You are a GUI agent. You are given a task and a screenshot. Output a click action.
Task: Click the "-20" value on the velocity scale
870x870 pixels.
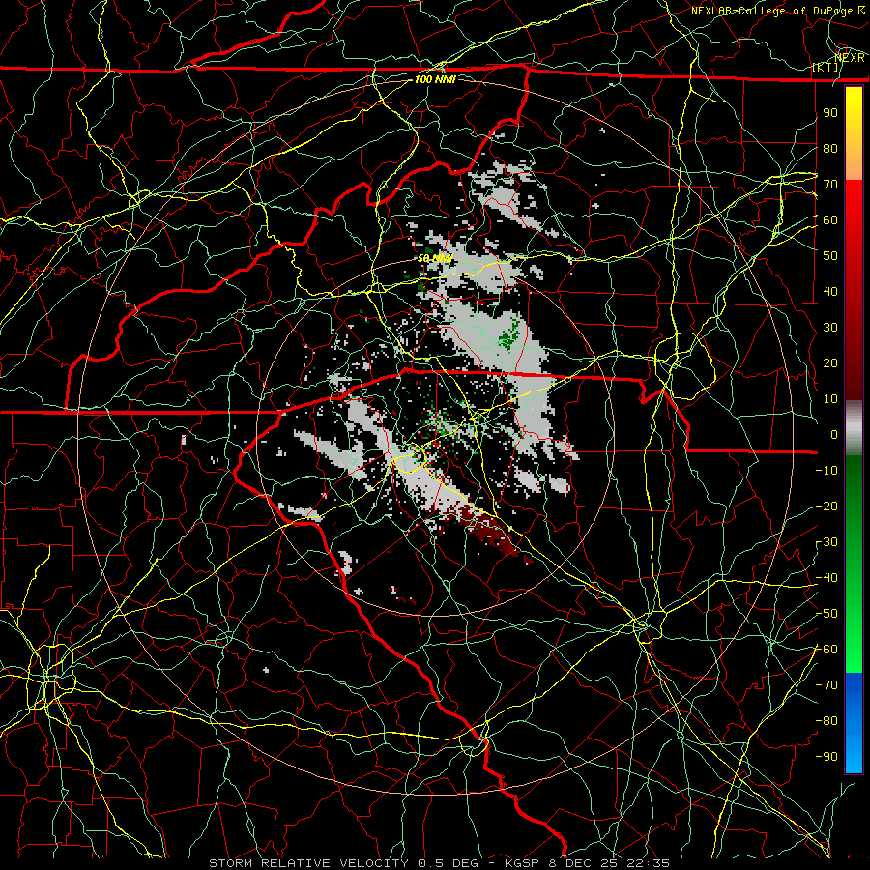826,506
